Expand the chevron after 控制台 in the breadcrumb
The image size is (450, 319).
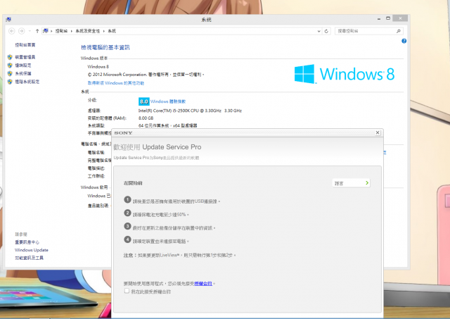coord(72,31)
